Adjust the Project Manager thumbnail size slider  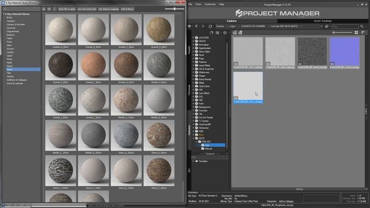pyautogui.click(x=342, y=32)
